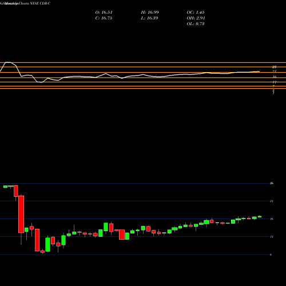Click the 'NYSE CDB-C' chart title
Screen dimensions: 286x286
(40, 3)
